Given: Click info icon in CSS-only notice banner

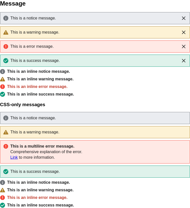Looking at the screenshot, I should pos(6,118).
